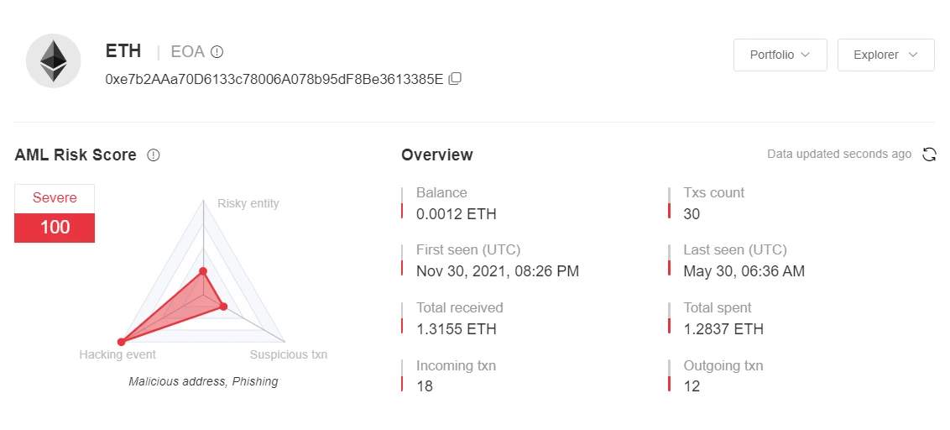This screenshot has height=430, width=950.
Task: Click the EOA info icon
Action: pyautogui.click(x=217, y=52)
